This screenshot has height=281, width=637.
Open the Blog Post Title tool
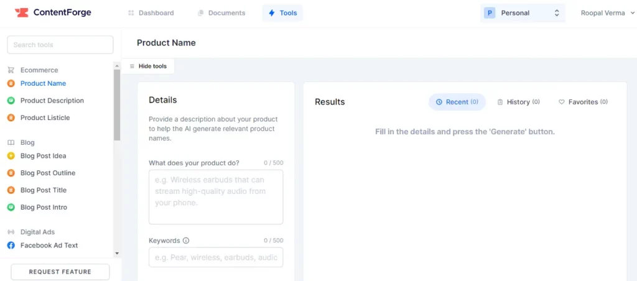coord(43,190)
